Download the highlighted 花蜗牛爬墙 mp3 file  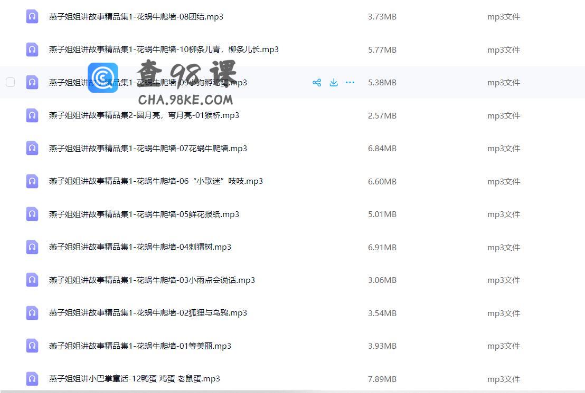pos(333,82)
